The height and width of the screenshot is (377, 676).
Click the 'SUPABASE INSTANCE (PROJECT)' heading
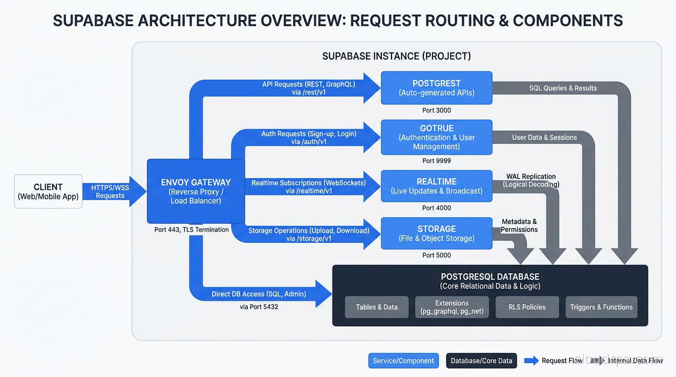click(x=396, y=56)
